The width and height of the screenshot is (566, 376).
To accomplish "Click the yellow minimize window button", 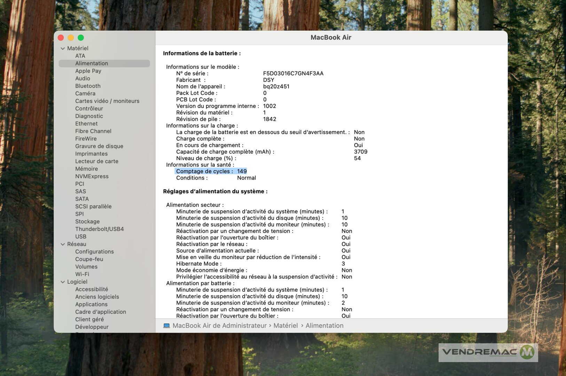I will tap(71, 38).
